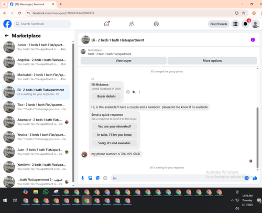Open Task View on taskbar
Image resolution: width=262 pixels, height=213 pixels.
[x=15, y=200]
